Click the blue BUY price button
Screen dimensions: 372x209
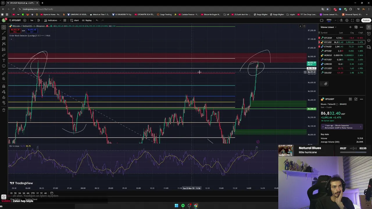point(32,30)
